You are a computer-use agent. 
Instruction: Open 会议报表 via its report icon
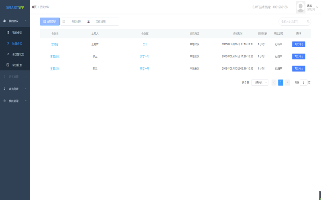pyautogui.click(x=8, y=65)
